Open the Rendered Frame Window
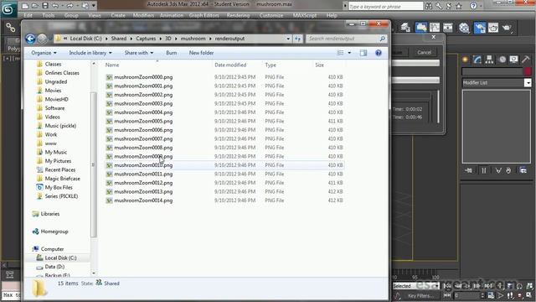536x302 pixels. [x=493, y=28]
